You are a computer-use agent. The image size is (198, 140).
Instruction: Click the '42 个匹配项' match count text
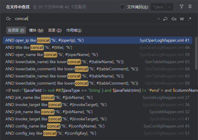(x=75, y=7)
